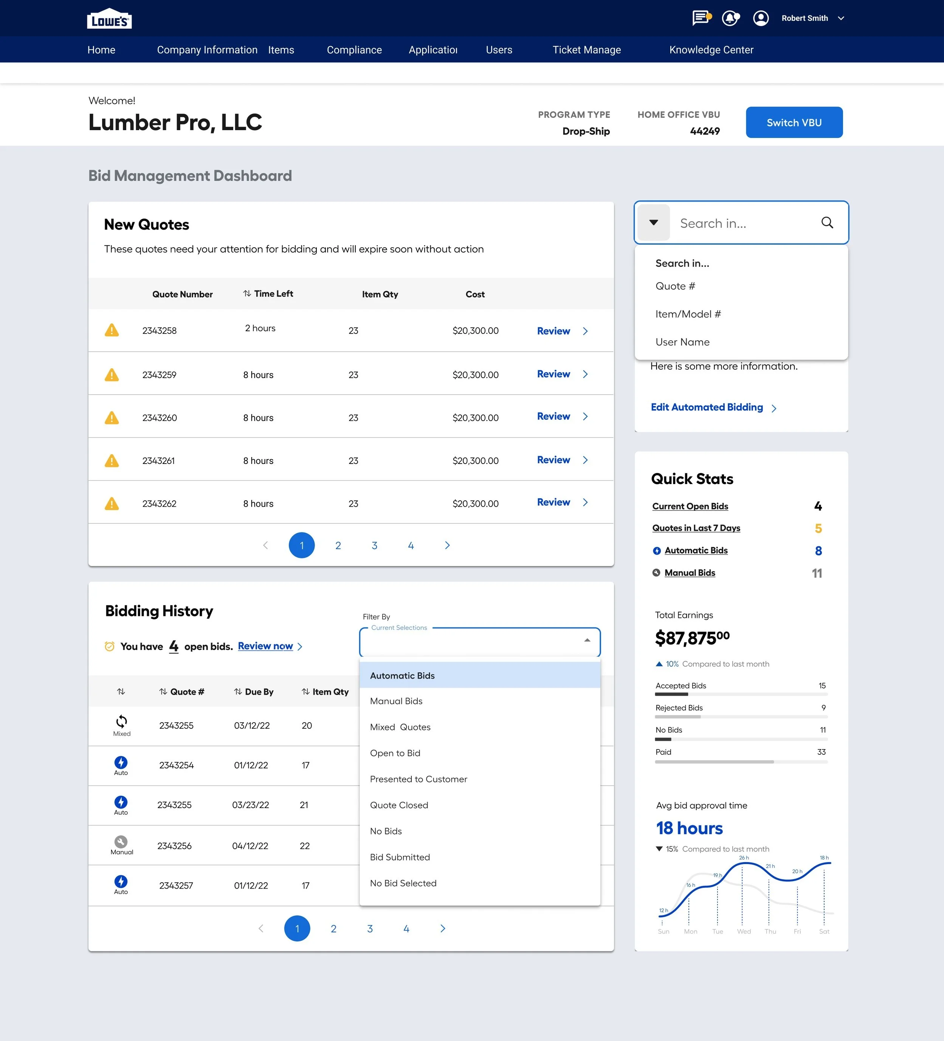The image size is (944, 1041).
Task: Open the messages chat icon in header
Action: click(x=701, y=18)
